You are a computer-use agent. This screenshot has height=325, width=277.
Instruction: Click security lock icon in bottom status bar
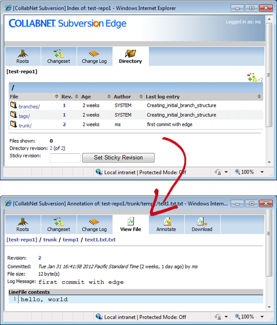pos(218,317)
